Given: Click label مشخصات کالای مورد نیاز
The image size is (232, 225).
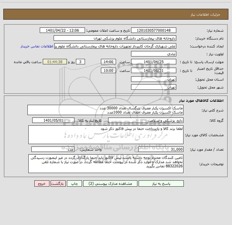Looking at the screenshot, I should coord(204,135).
